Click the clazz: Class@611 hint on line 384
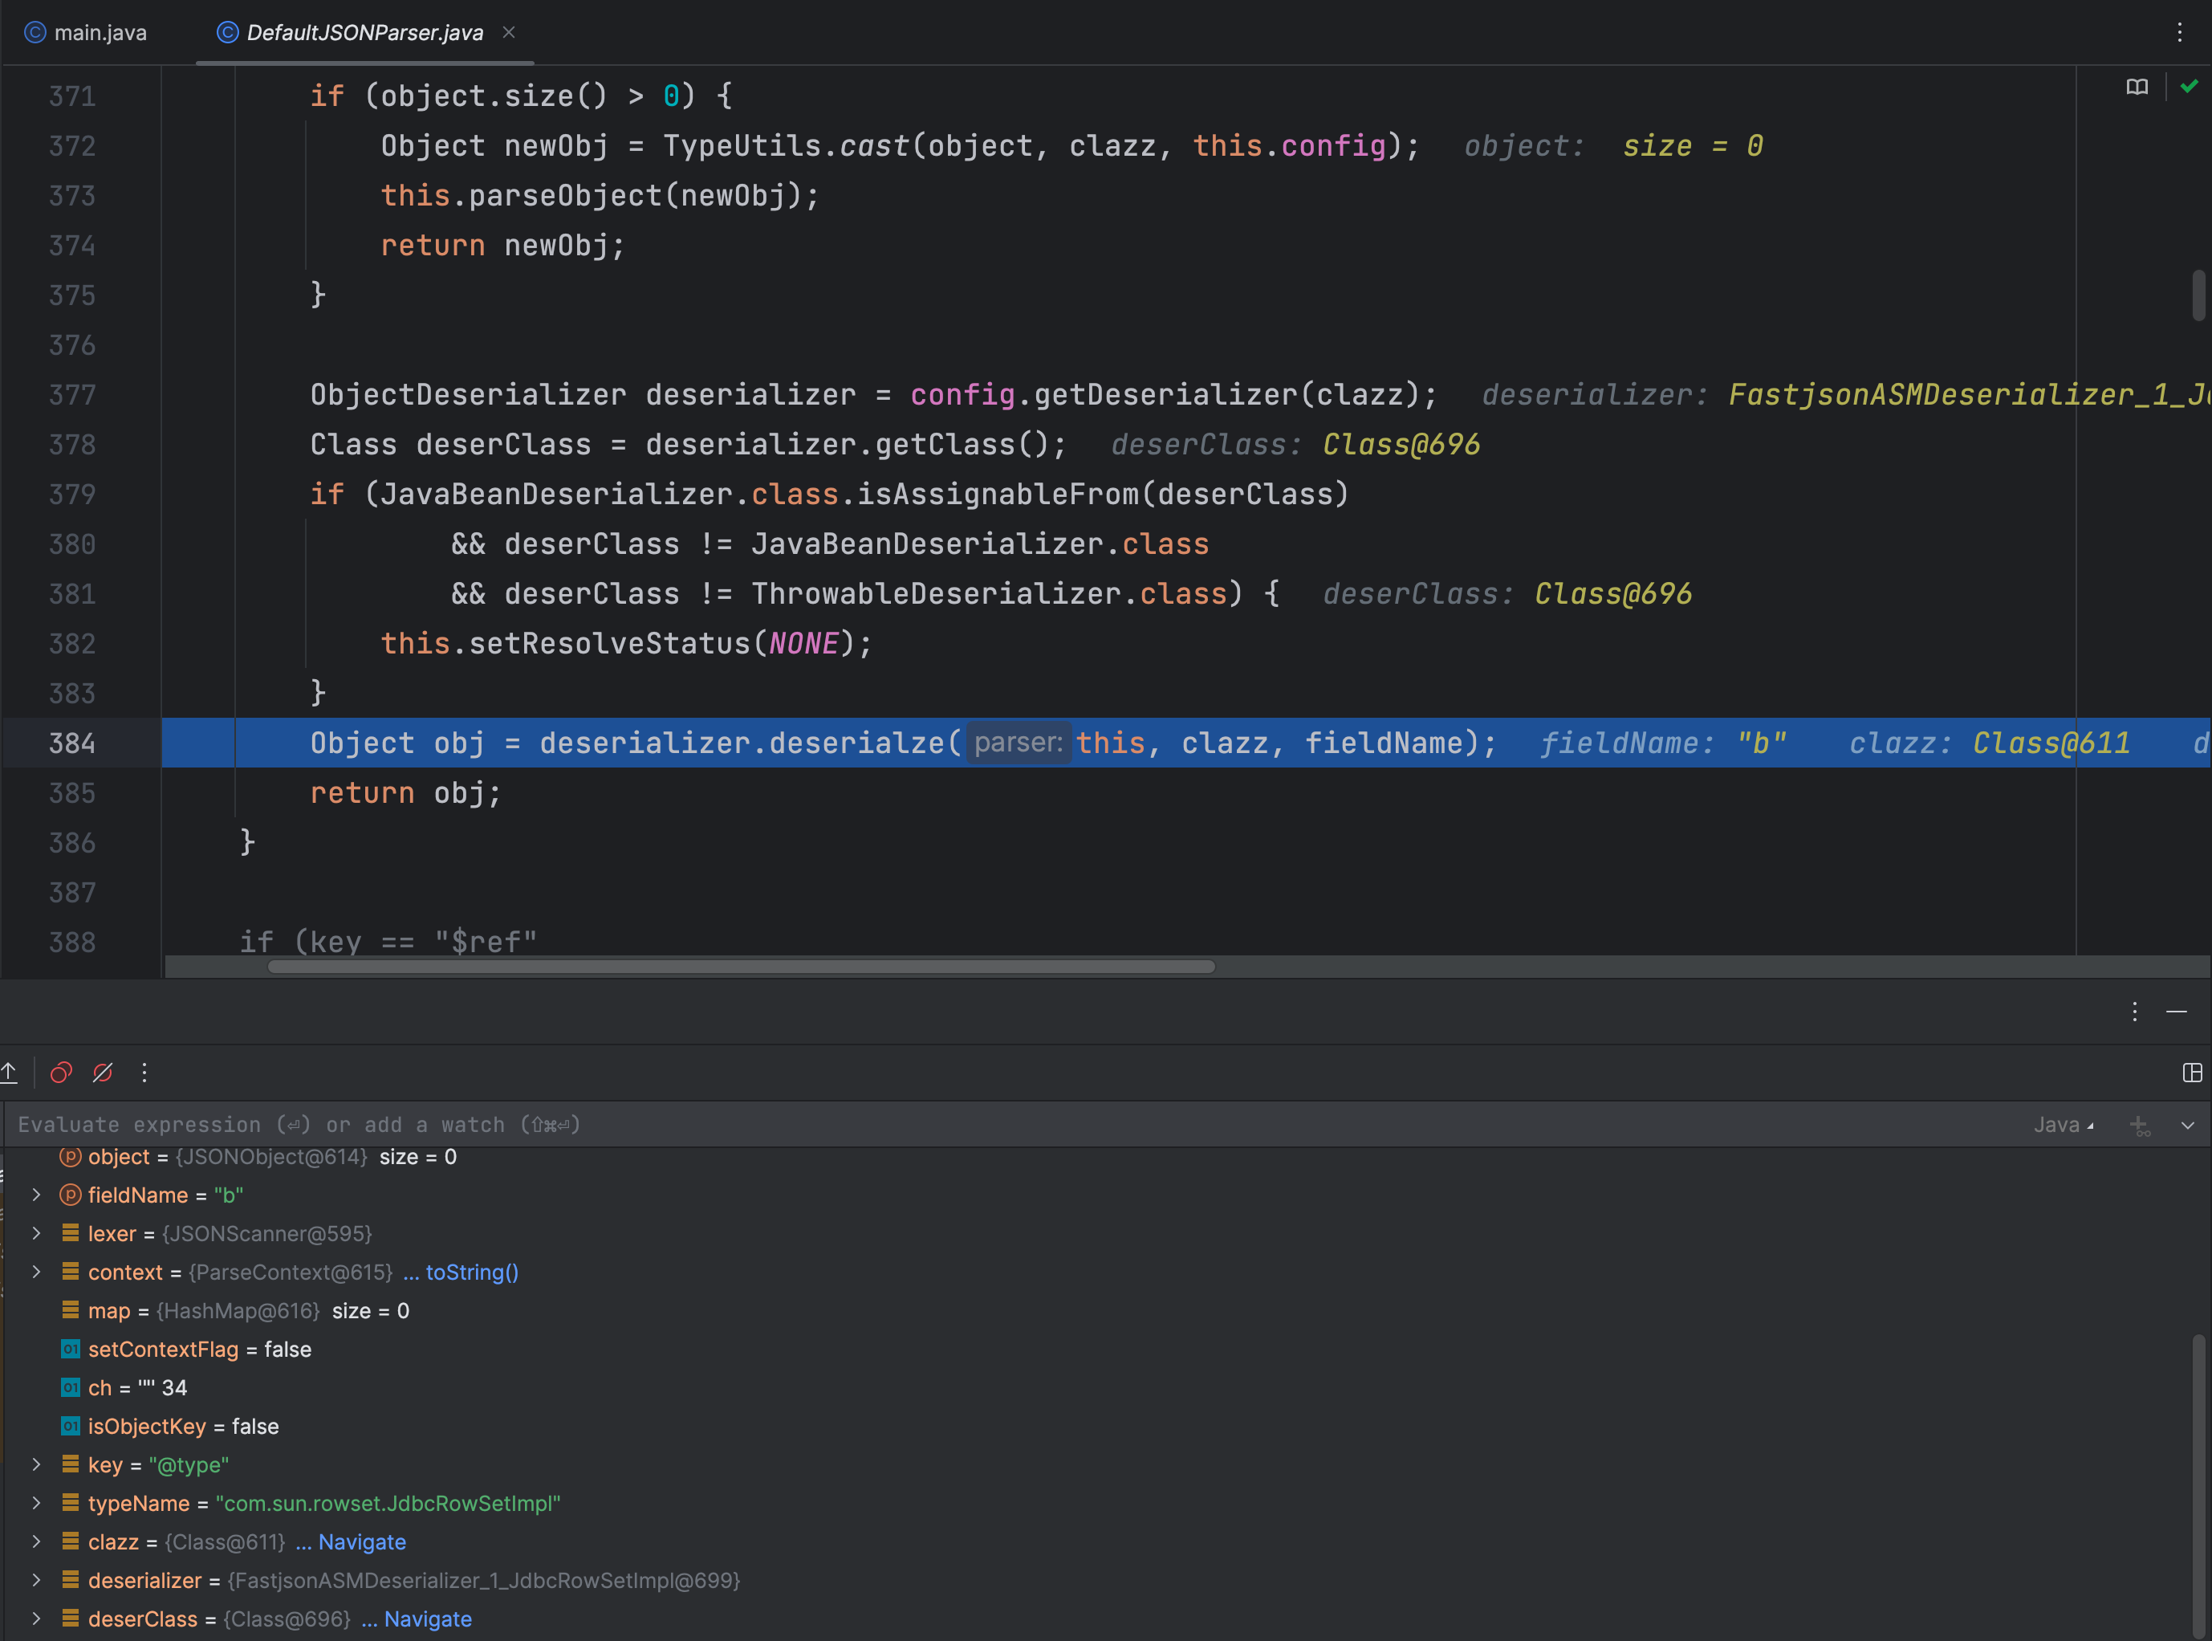Screen dimensions: 2212x1641 click(1990, 743)
